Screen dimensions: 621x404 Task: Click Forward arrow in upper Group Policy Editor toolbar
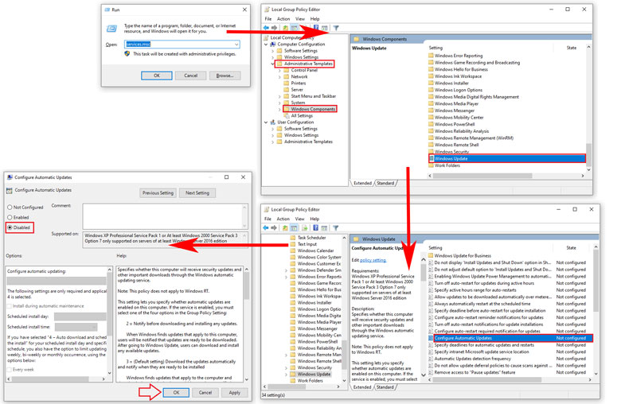274,28
